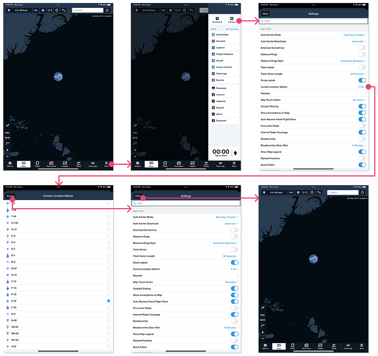The width and height of the screenshot is (378, 356).
Task: Switch to the Airports tab on the first map
Action: [x=10, y=164]
